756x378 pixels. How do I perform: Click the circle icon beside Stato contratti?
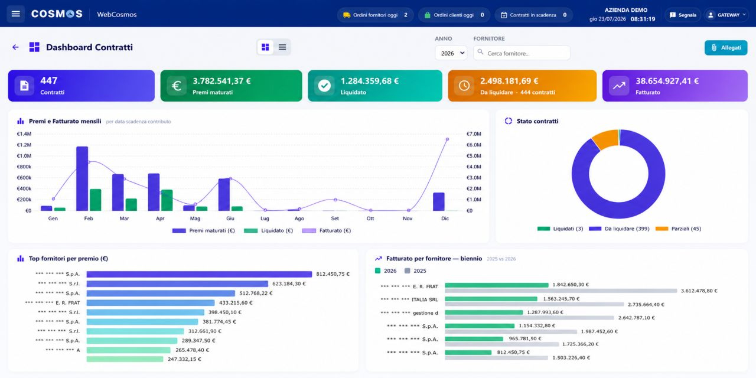coord(509,121)
